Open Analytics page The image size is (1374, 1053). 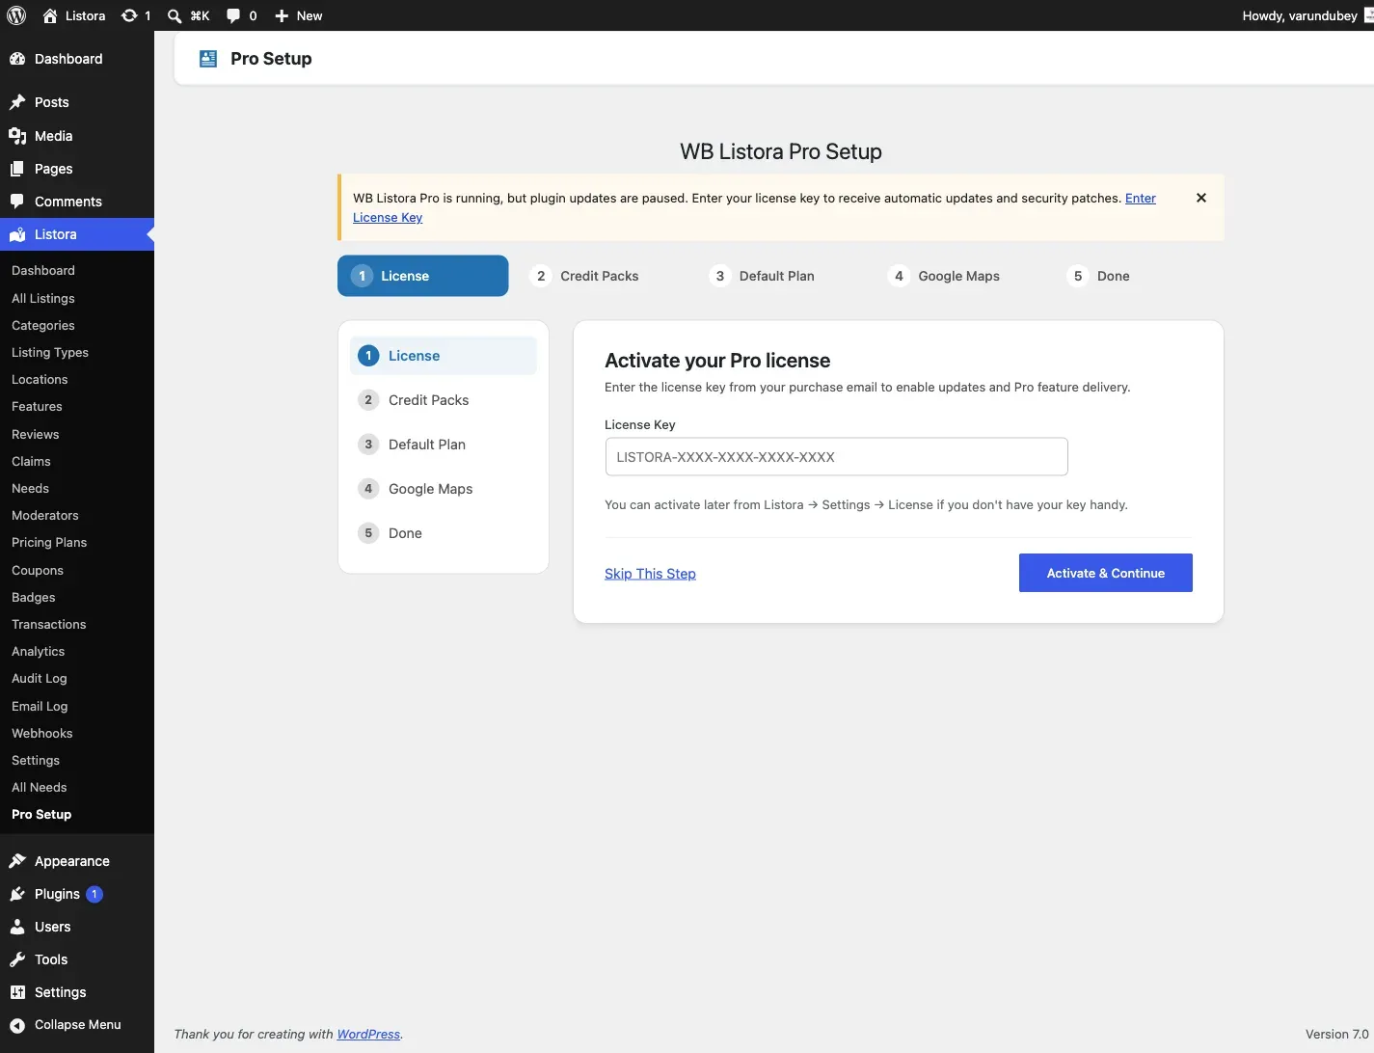tap(39, 652)
